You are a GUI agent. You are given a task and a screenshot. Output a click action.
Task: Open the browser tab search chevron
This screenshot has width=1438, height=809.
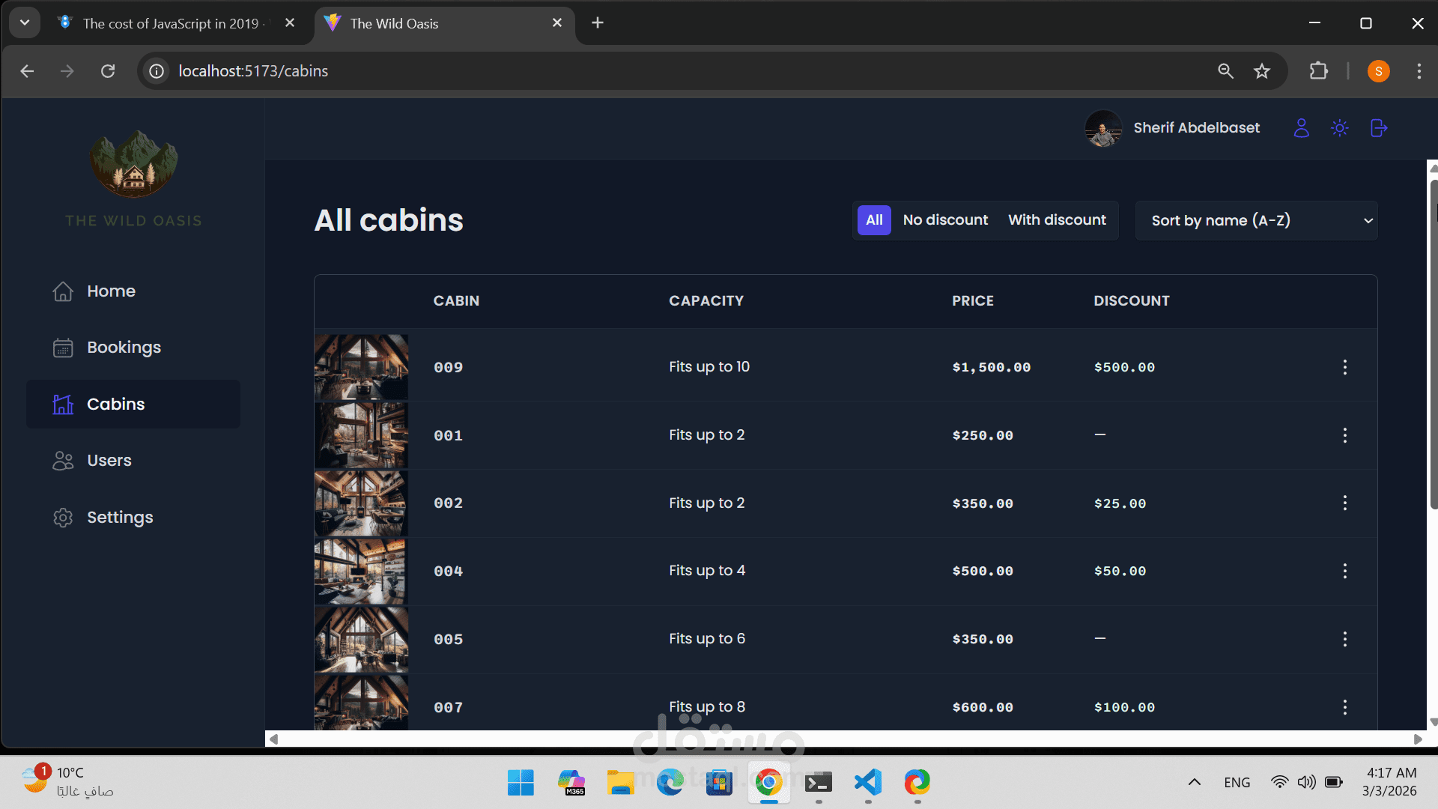point(25,23)
